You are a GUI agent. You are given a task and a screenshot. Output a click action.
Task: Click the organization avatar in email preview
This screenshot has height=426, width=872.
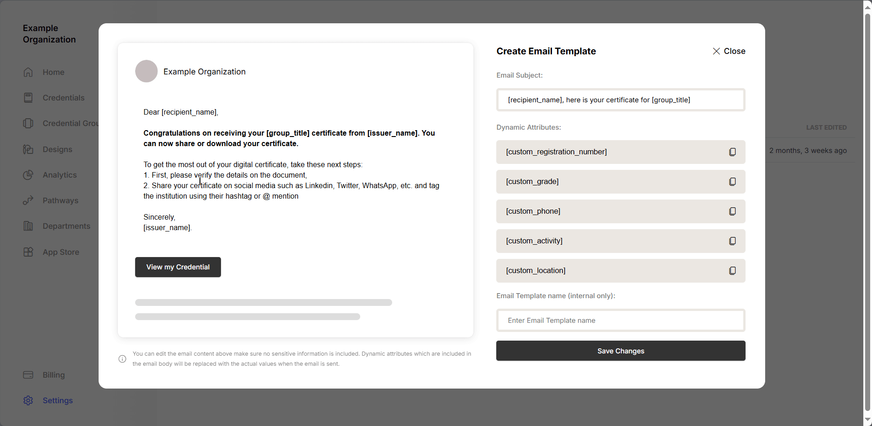[x=147, y=71]
